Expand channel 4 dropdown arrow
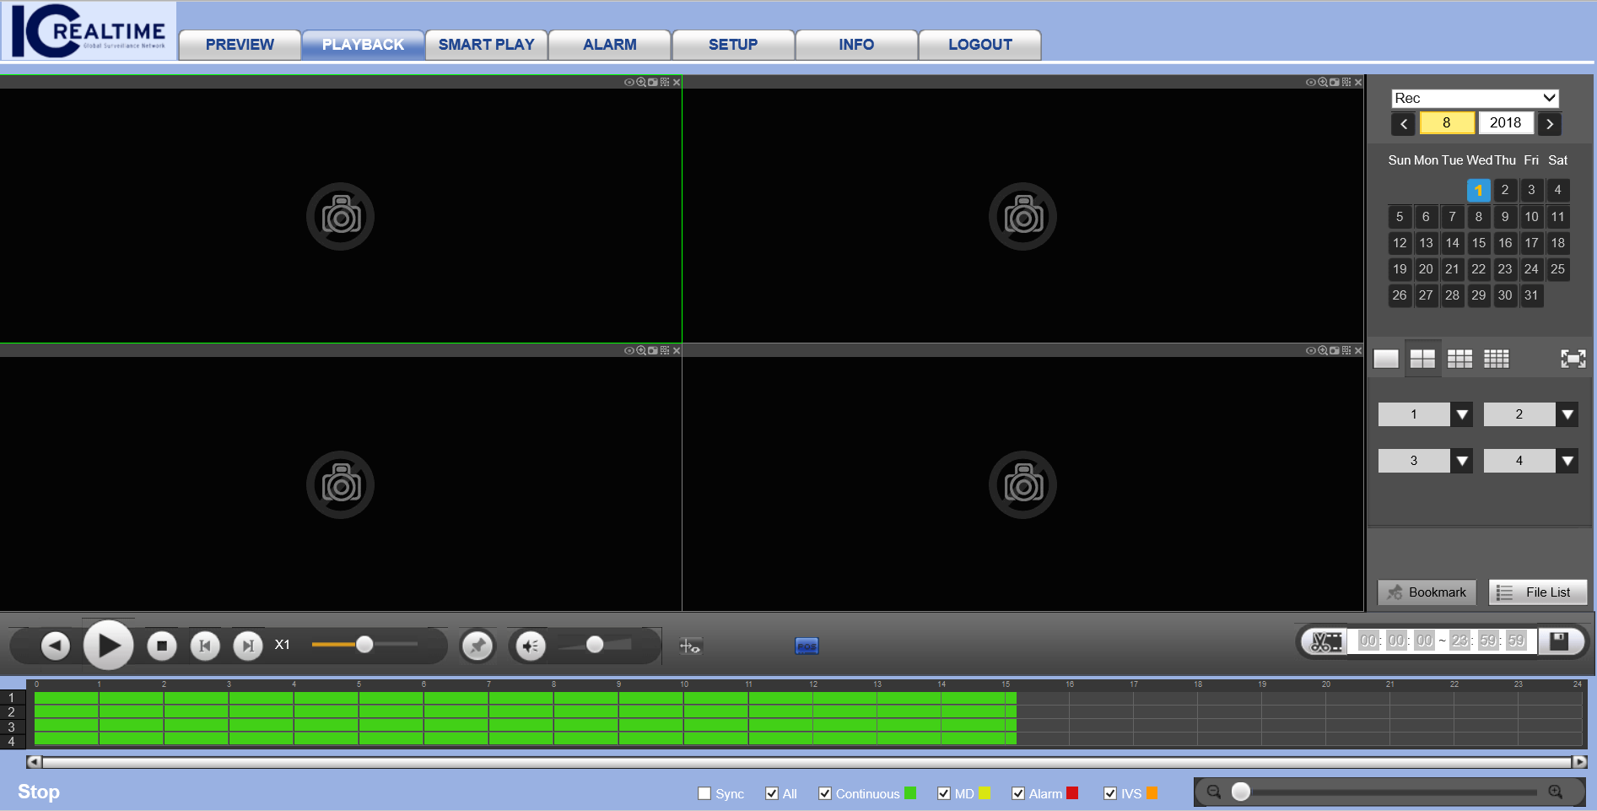 point(1567,461)
